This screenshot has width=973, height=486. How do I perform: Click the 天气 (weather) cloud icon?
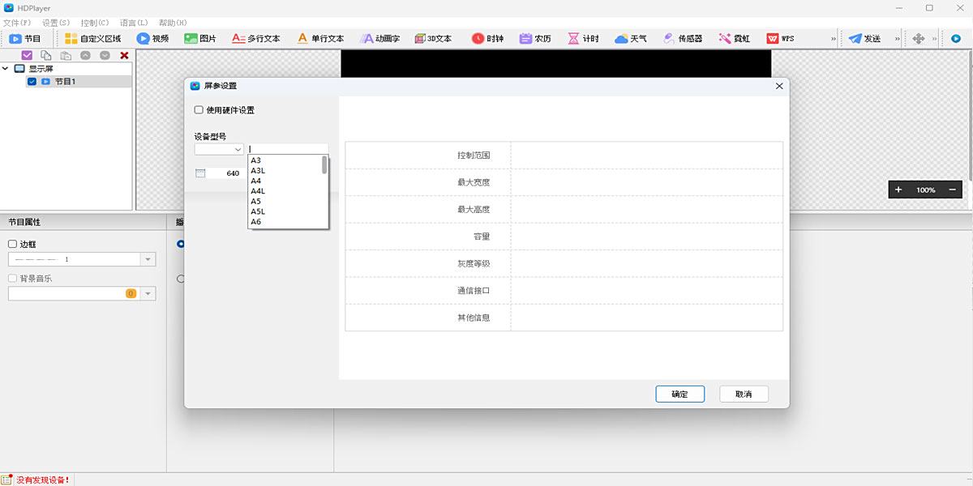point(621,38)
